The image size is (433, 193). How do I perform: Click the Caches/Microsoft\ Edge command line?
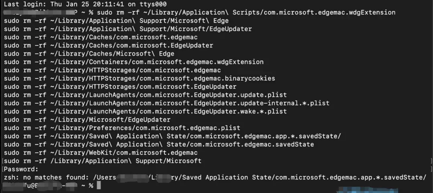[x=89, y=54]
